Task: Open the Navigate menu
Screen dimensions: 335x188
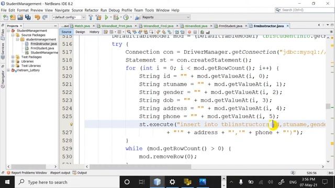Action: pos(62,10)
